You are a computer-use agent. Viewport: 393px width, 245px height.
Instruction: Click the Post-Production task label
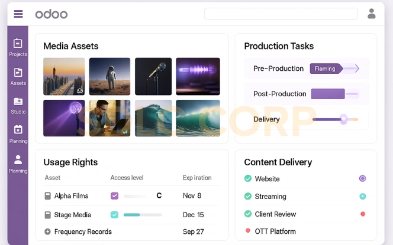tap(280, 94)
